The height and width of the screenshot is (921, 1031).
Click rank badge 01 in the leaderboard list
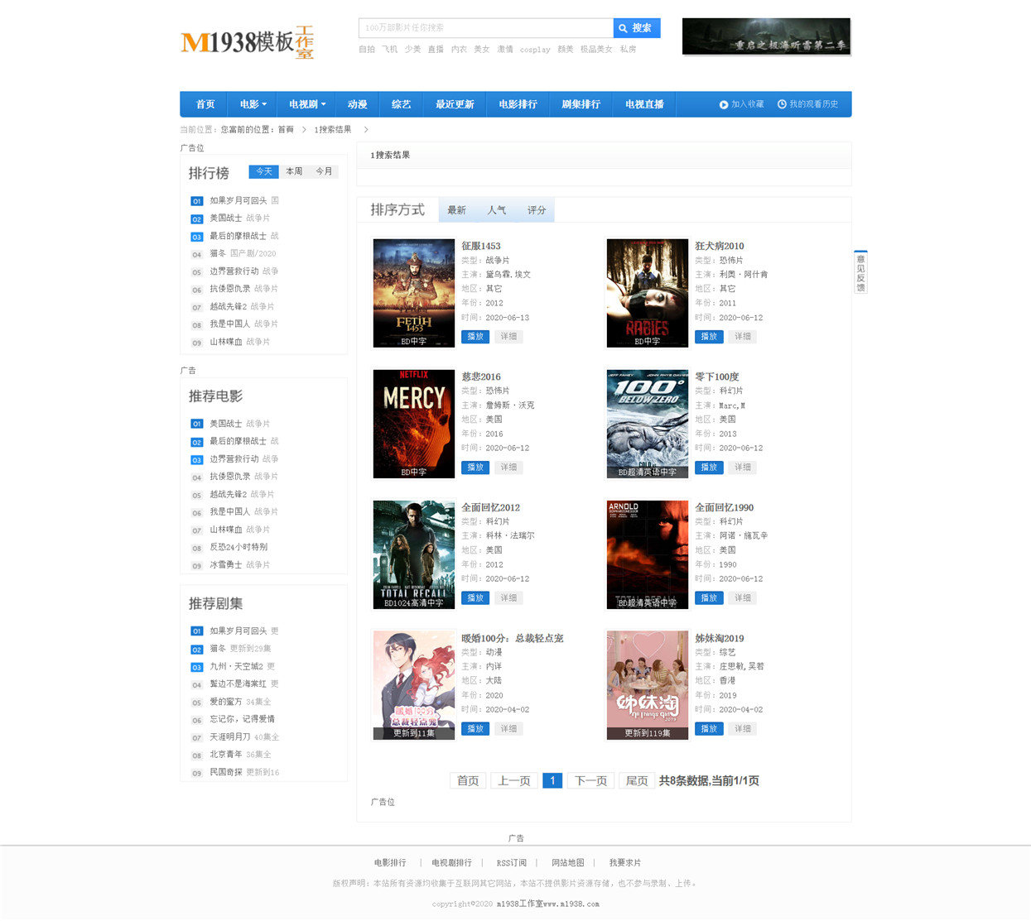tap(196, 201)
